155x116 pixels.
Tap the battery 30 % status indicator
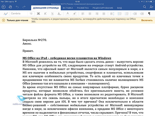point(149,1)
